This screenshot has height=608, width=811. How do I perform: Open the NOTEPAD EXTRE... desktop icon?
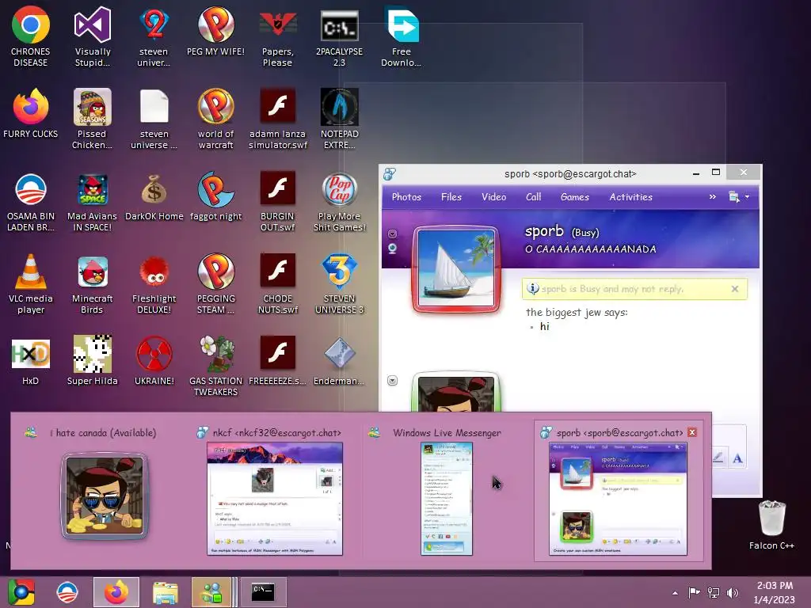[x=339, y=119]
